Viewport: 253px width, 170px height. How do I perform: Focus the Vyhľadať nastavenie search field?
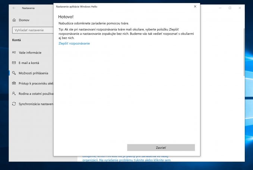click(x=33, y=30)
